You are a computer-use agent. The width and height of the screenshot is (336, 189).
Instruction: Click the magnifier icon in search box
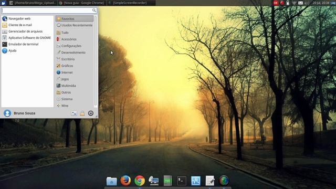tap(94, 10)
